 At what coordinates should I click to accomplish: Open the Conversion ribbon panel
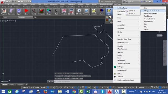pyautogui.click(x=12, y=12)
